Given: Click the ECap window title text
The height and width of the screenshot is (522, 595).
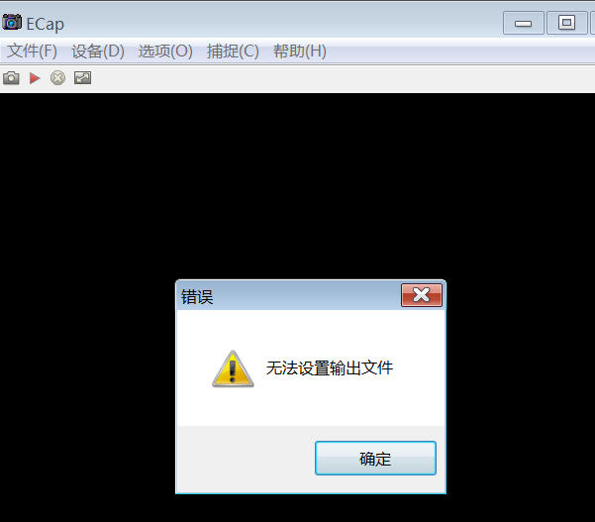Looking at the screenshot, I should pyautogui.click(x=46, y=25).
